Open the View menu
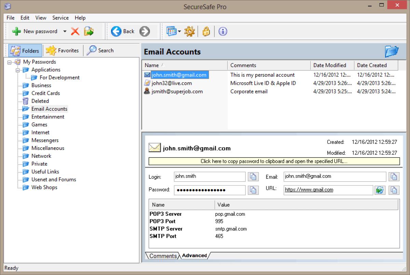 (x=41, y=18)
